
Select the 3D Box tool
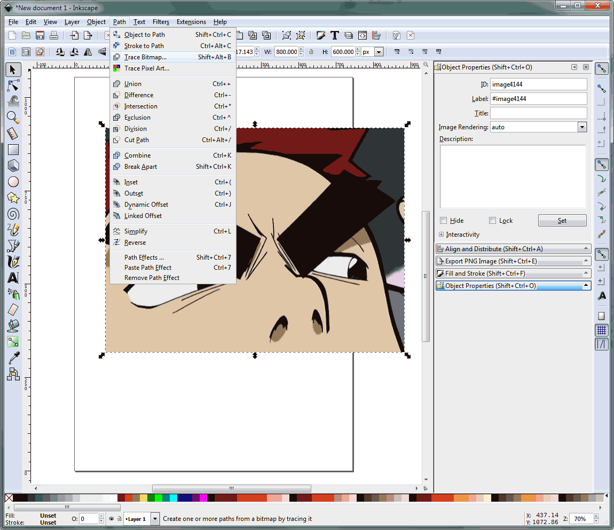point(13,166)
